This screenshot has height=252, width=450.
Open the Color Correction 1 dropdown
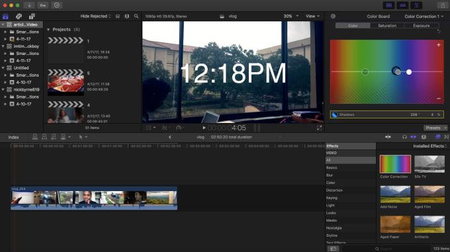click(424, 17)
